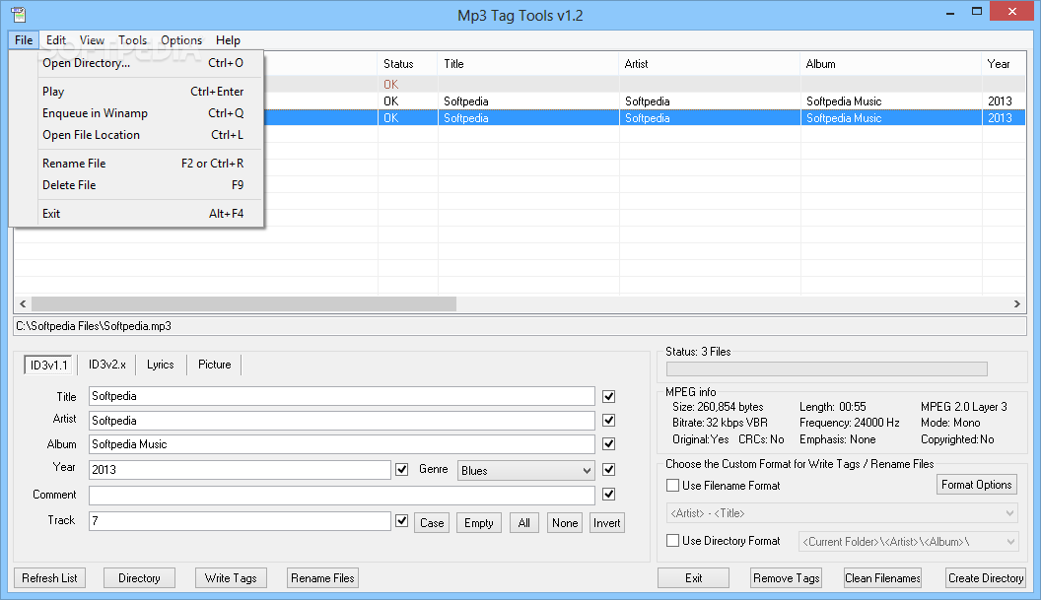Click the Refresh List button

(x=50, y=578)
